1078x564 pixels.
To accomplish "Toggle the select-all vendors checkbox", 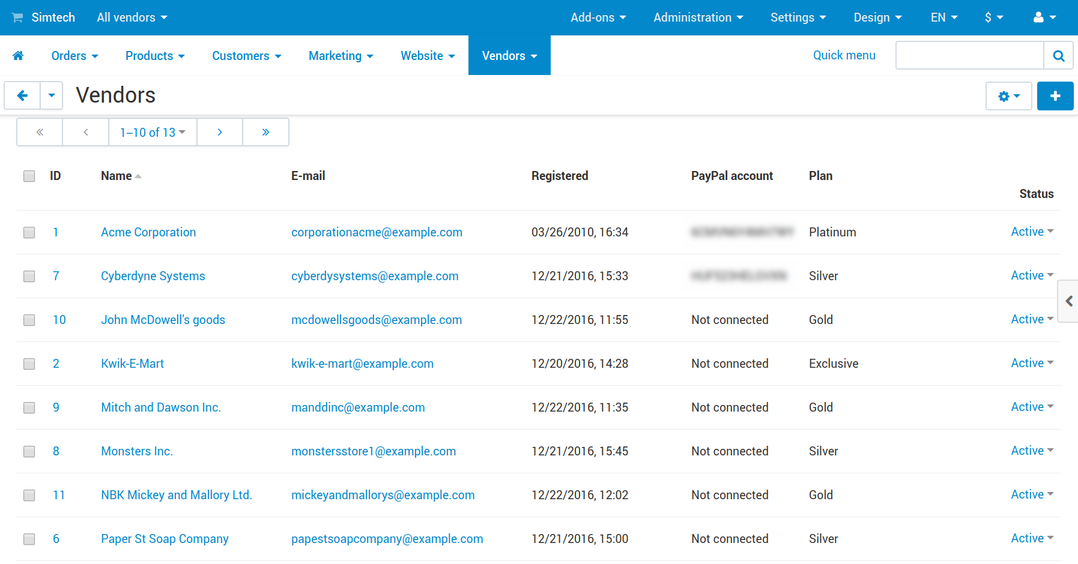I will click(29, 176).
